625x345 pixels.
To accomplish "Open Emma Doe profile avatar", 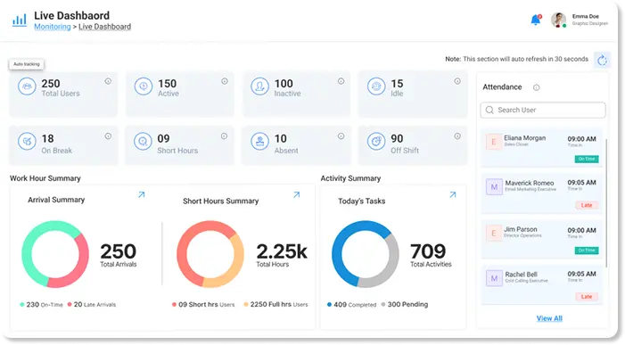I will 558,20.
